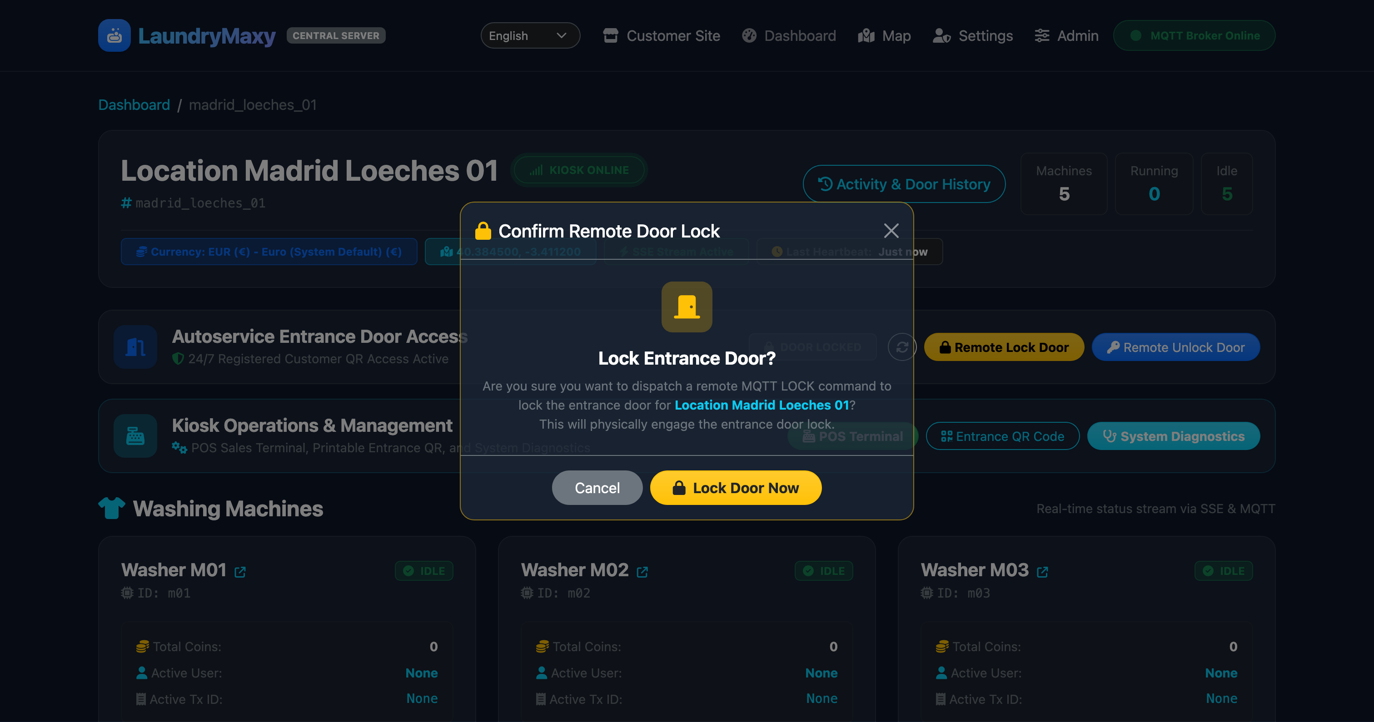Click Active User icon in Washer M02

click(542, 673)
